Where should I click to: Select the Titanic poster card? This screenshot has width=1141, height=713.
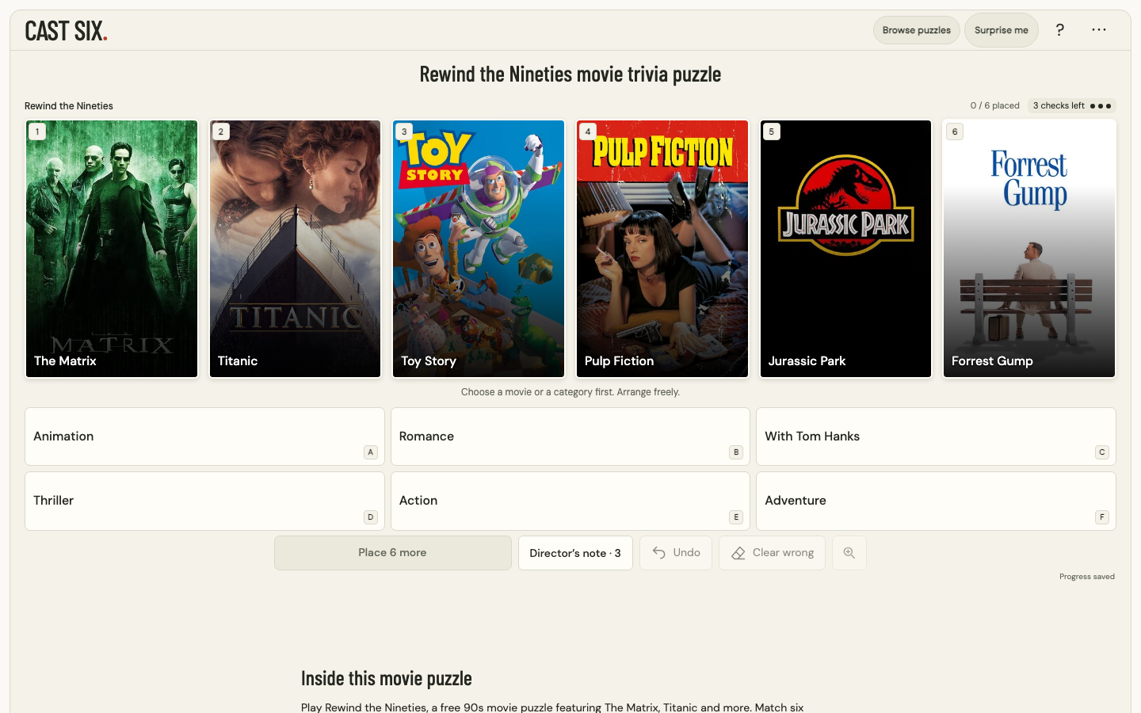(295, 249)
